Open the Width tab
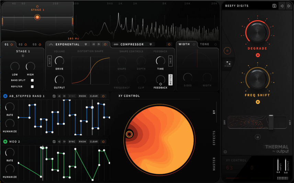 click(x=184, y=44)
